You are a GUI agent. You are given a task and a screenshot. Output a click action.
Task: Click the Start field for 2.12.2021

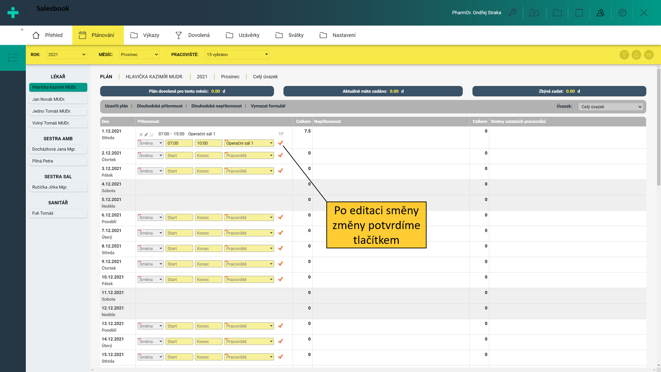[x=179, y=156]
